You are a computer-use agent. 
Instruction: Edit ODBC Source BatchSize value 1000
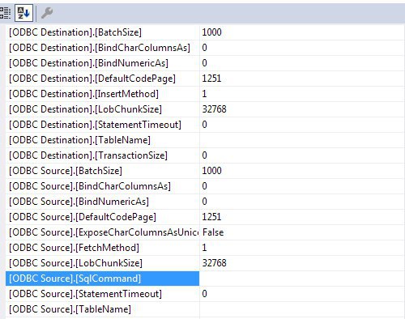pyautogui.click(x=302, y=171)
